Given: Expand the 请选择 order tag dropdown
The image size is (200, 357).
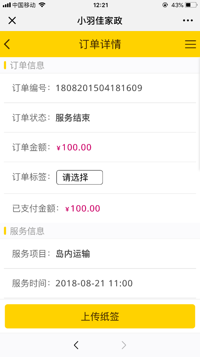Looking at the screenshot, I should 79,177.
